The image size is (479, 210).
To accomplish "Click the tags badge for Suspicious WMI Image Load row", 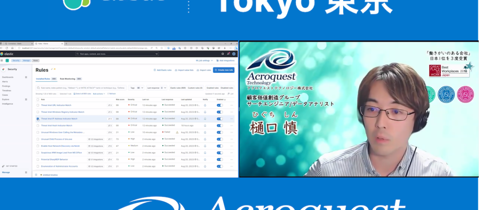I will (110, 152).
